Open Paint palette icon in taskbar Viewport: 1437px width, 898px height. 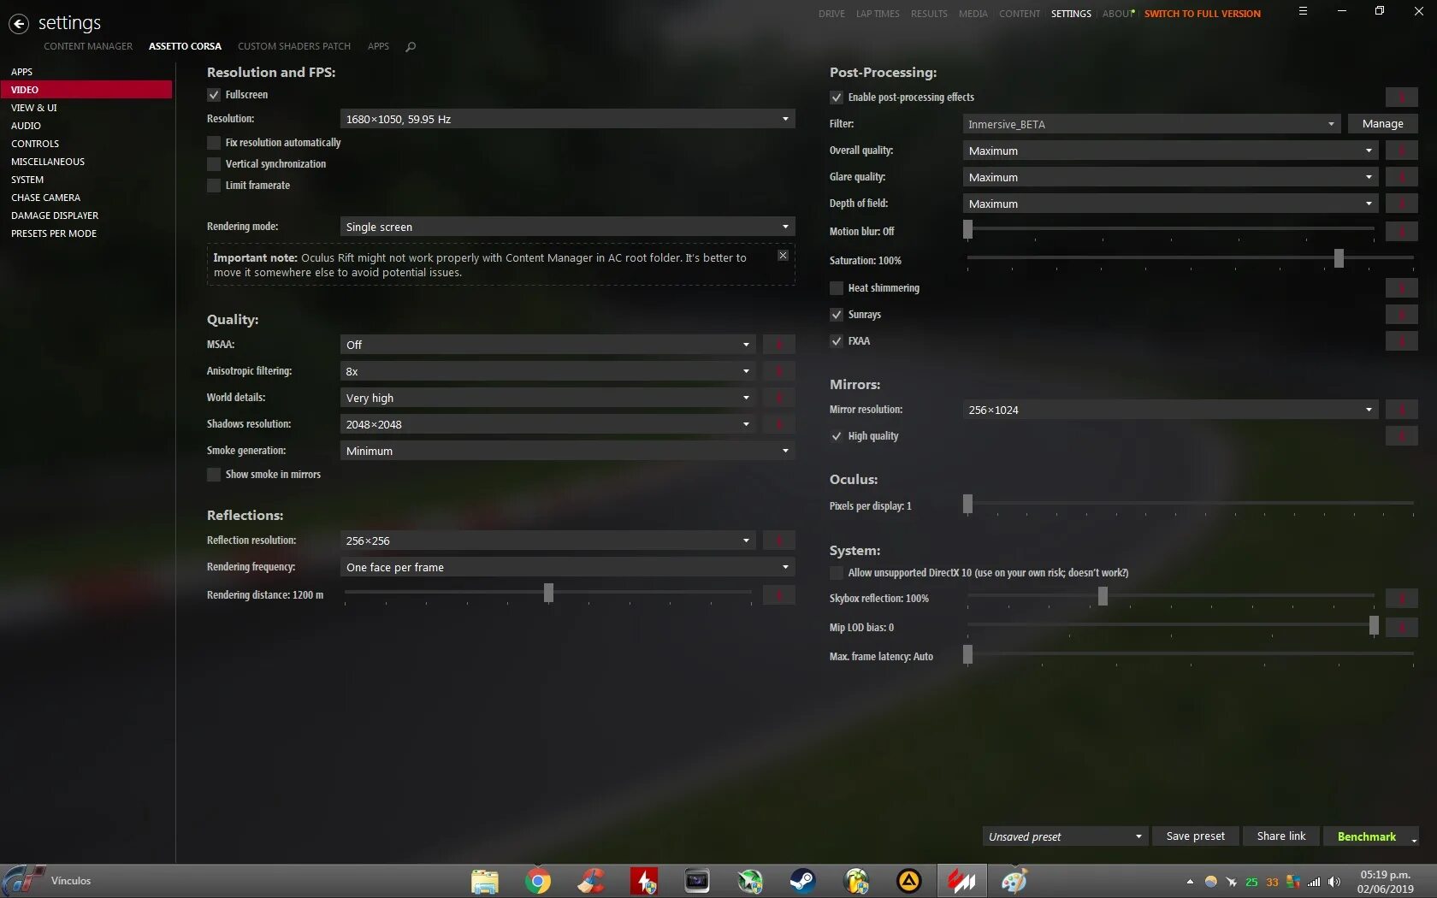click(1014, 881)
